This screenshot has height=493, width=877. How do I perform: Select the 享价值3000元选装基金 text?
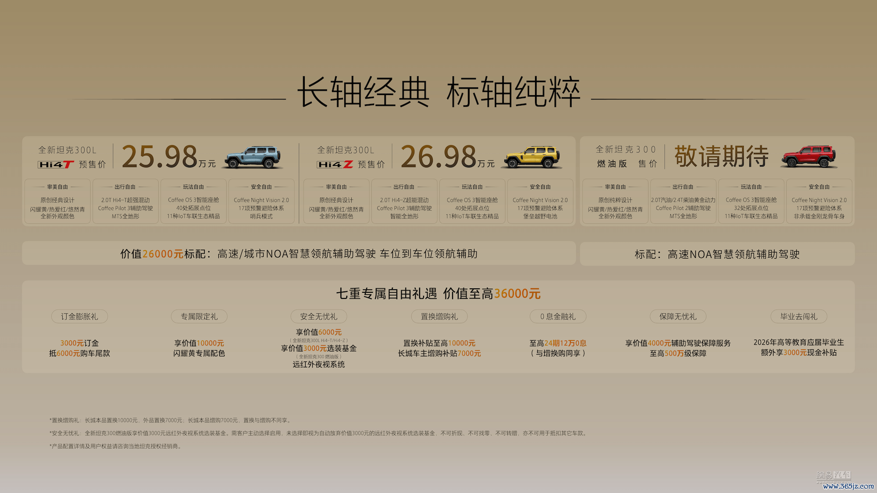click(x=319, y=348)
